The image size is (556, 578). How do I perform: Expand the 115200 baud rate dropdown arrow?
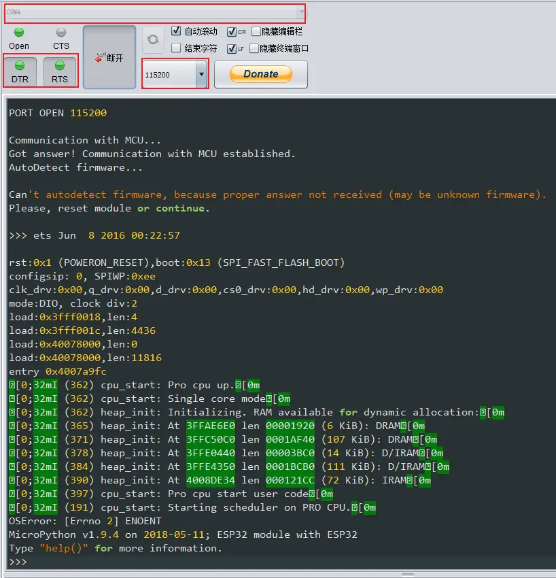pyautogui.click(x=202, y=74)
